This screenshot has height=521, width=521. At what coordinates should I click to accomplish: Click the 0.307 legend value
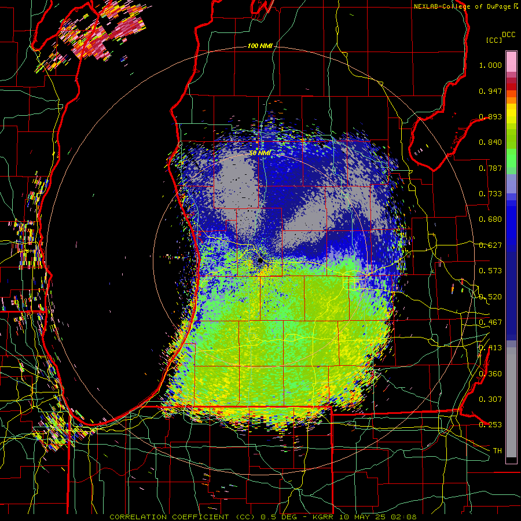490,399
